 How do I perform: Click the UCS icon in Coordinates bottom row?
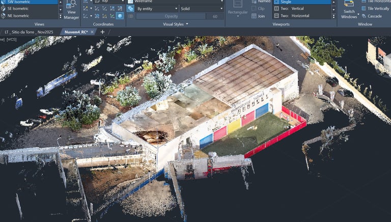[x=86, y=16]
